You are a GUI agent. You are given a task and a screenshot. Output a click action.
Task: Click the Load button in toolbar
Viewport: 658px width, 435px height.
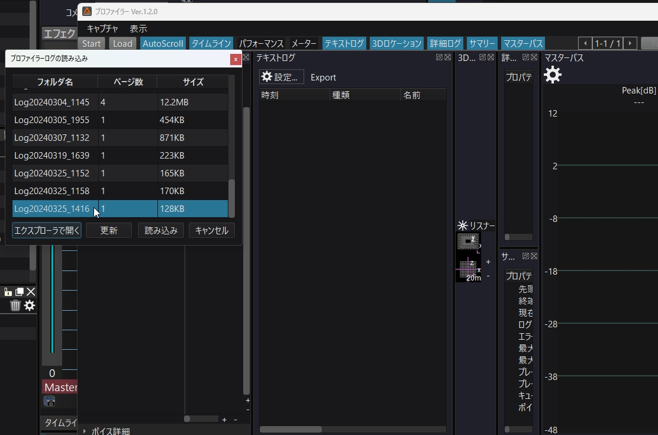(122, 43)
